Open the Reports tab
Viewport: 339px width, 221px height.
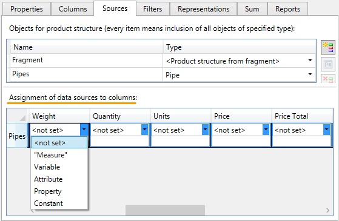(287, 9)
